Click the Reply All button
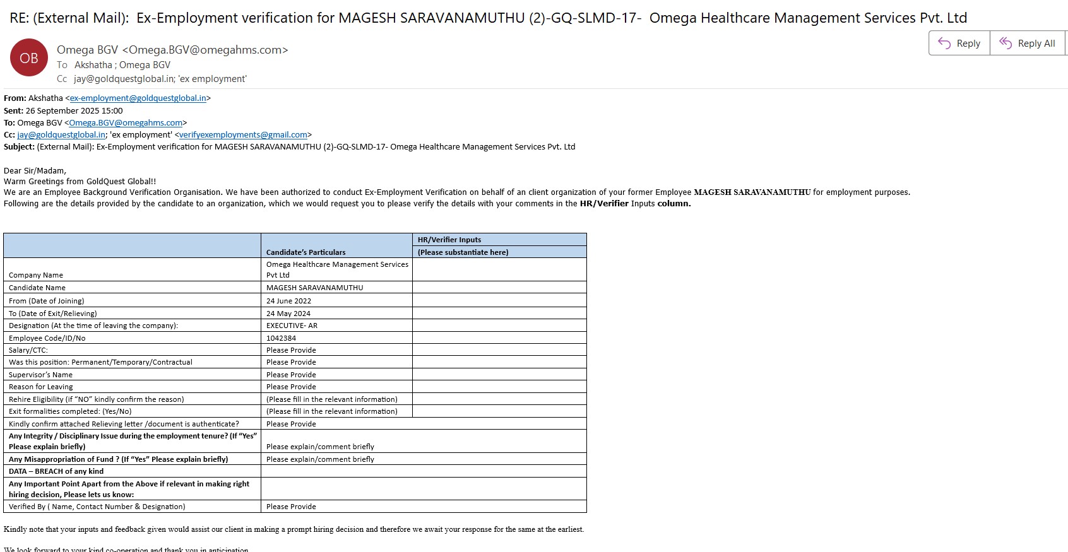1068x552 pixels. coord(1028,44)
